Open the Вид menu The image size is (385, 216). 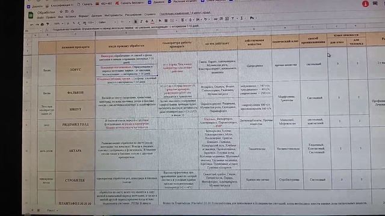tap(61, 17)
